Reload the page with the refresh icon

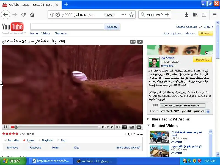tap(23, 15)
